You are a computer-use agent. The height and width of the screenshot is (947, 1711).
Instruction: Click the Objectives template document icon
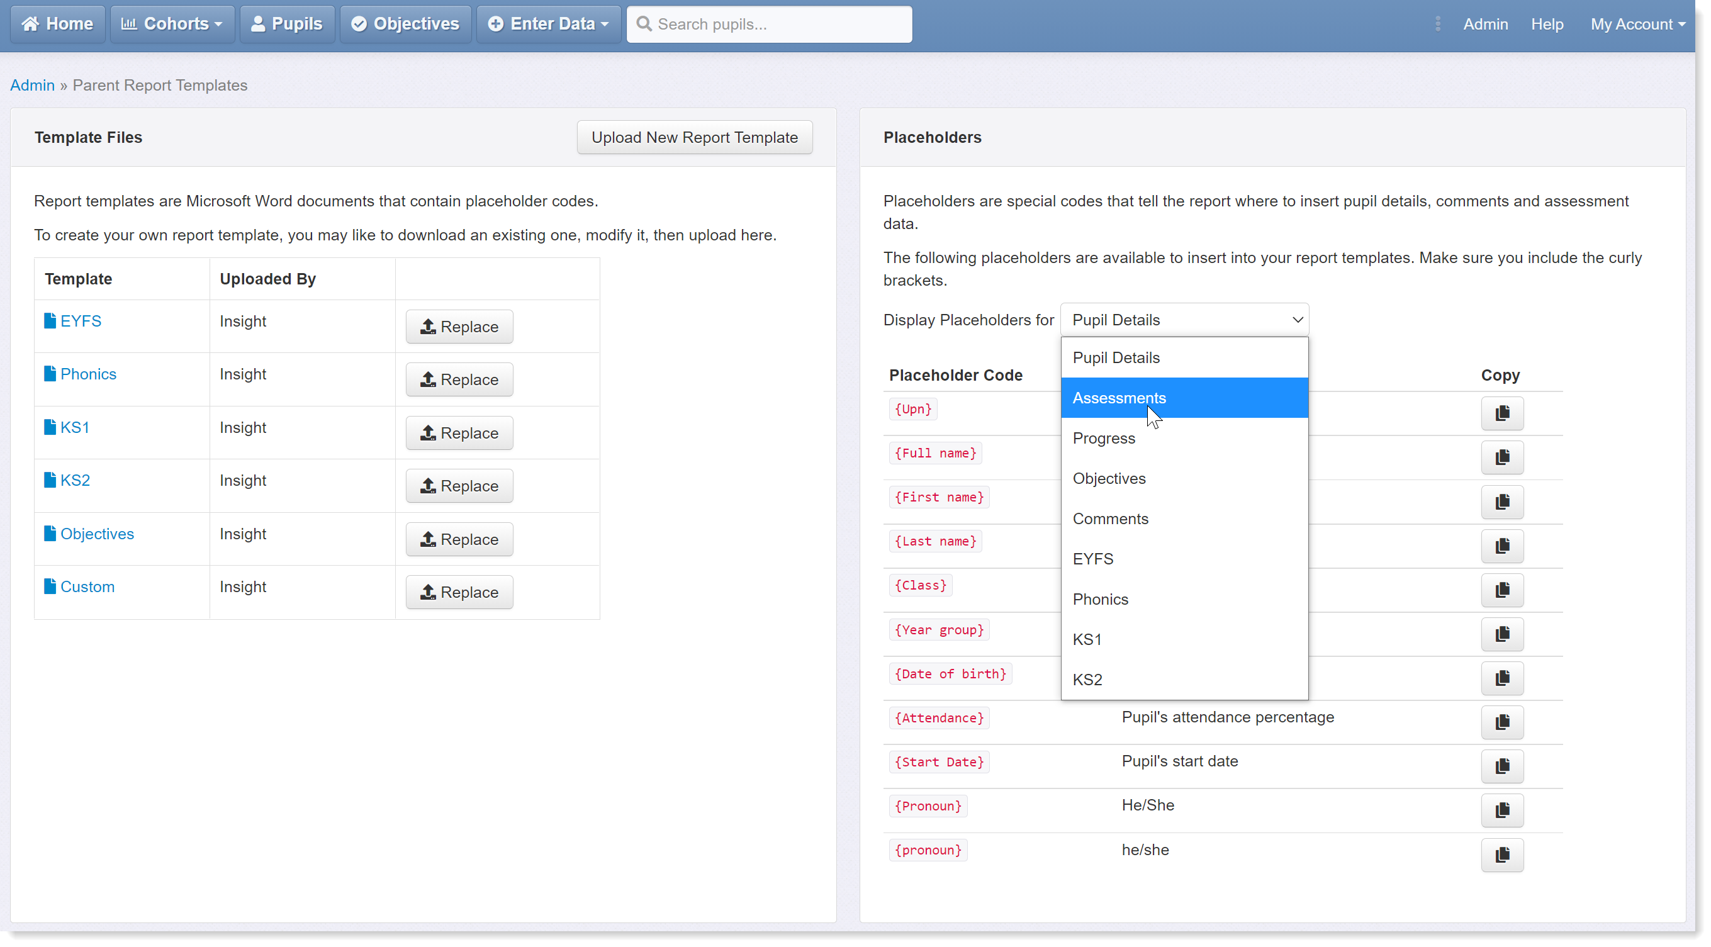[50, 533]
